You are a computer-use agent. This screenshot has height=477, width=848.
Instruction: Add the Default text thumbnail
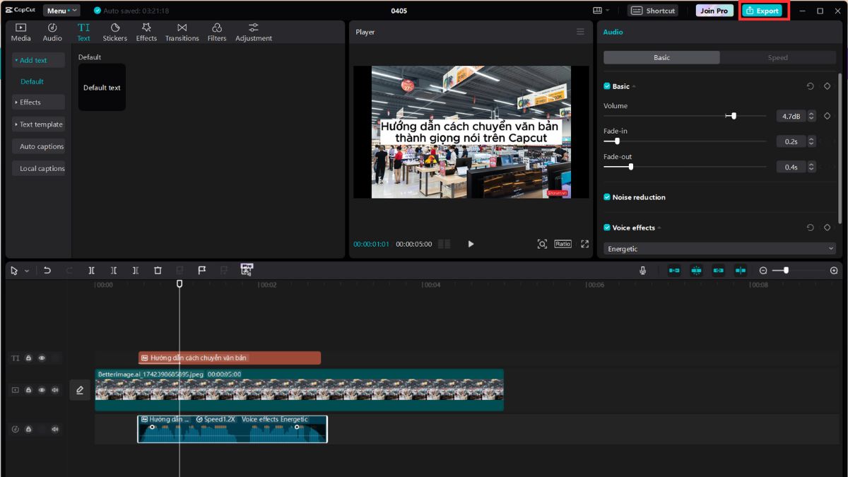click(x=102, y=87)
